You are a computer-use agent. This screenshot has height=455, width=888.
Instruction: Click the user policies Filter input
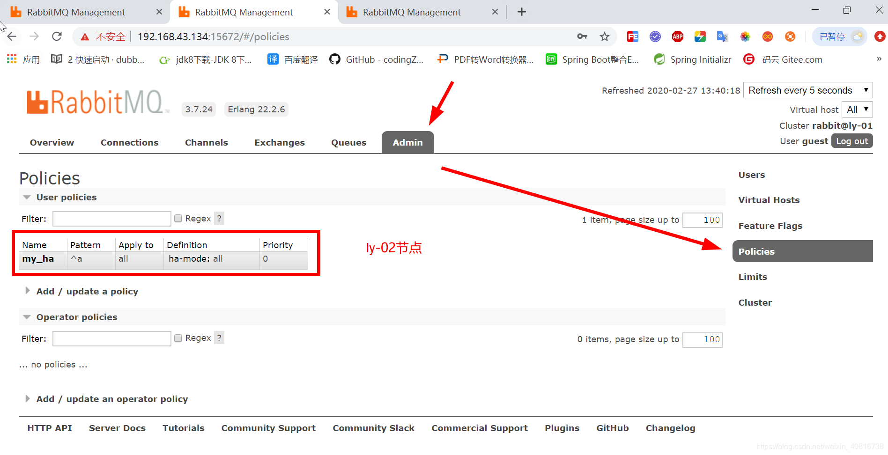tap(112, 219)
